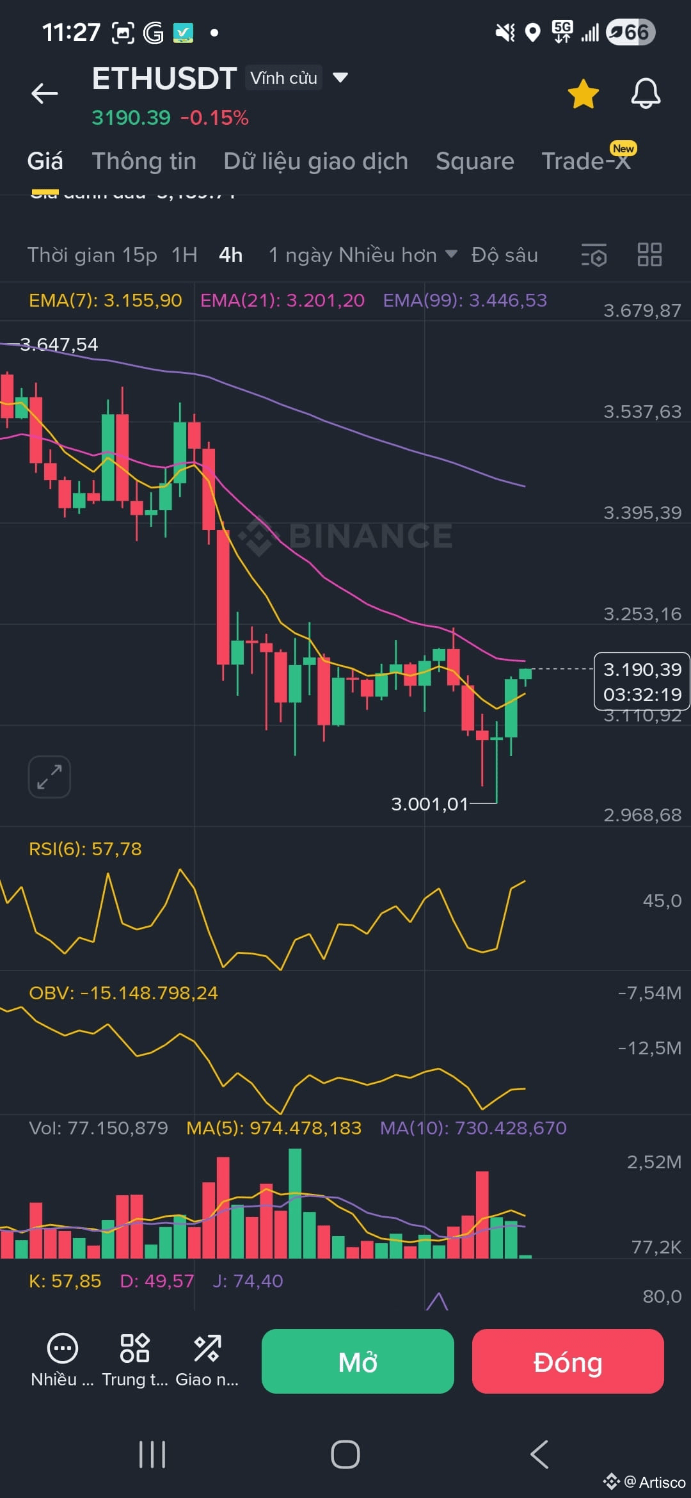
Task: Open the Square tab
Action: [475, 161]
